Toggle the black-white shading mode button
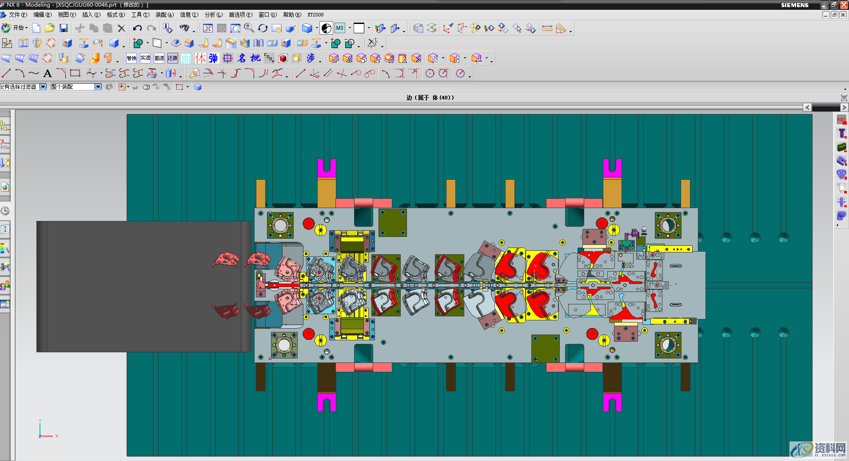The image size is (849, 461). pos(326,28)
